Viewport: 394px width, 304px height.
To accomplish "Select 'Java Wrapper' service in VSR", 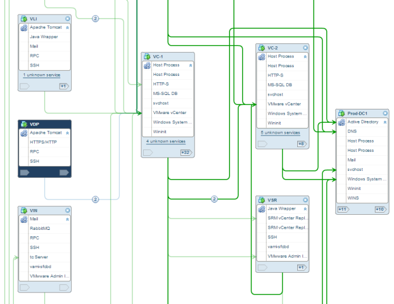I will (282, 209).
